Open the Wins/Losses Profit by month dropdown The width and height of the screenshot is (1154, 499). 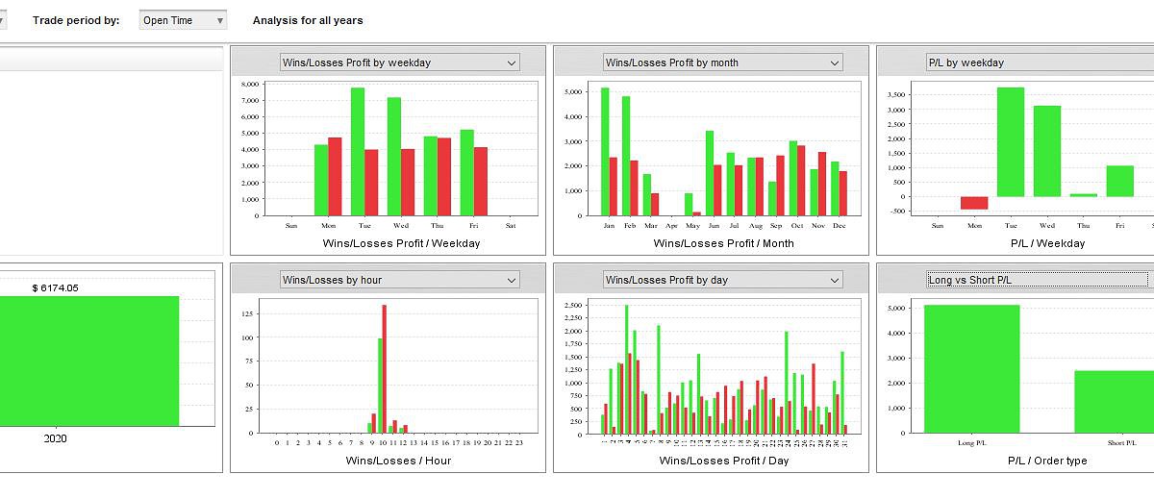[722, 62]
